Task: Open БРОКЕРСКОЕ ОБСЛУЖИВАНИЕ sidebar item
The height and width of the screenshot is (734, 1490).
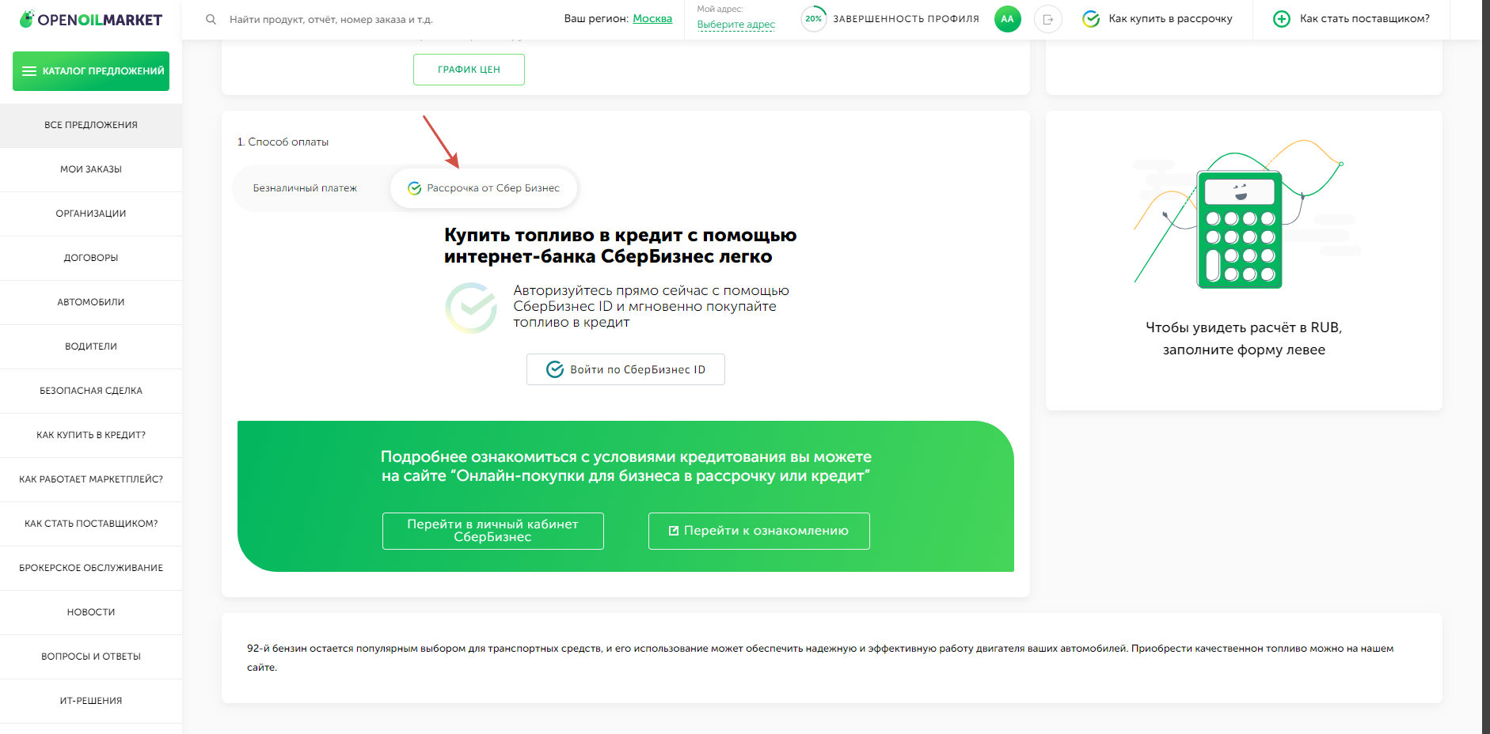Action: [91, 568]
